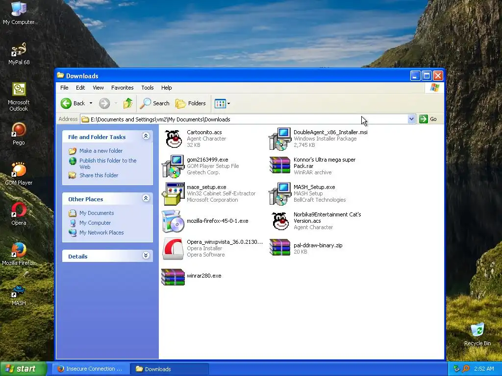
Task: Expand the Address bar dropdown
Action: coord(411,119)
